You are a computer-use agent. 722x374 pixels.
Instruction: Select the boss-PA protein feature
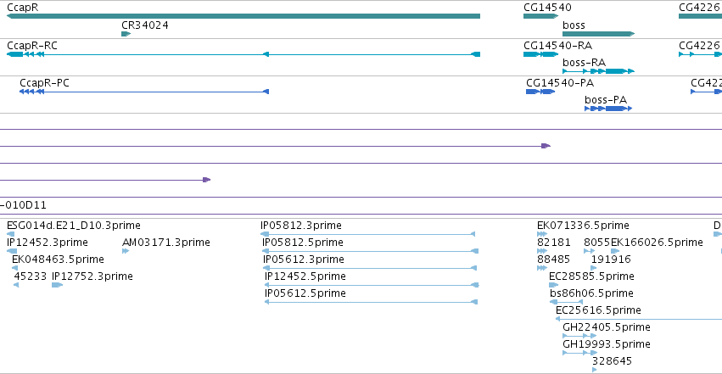click(608, 108)
